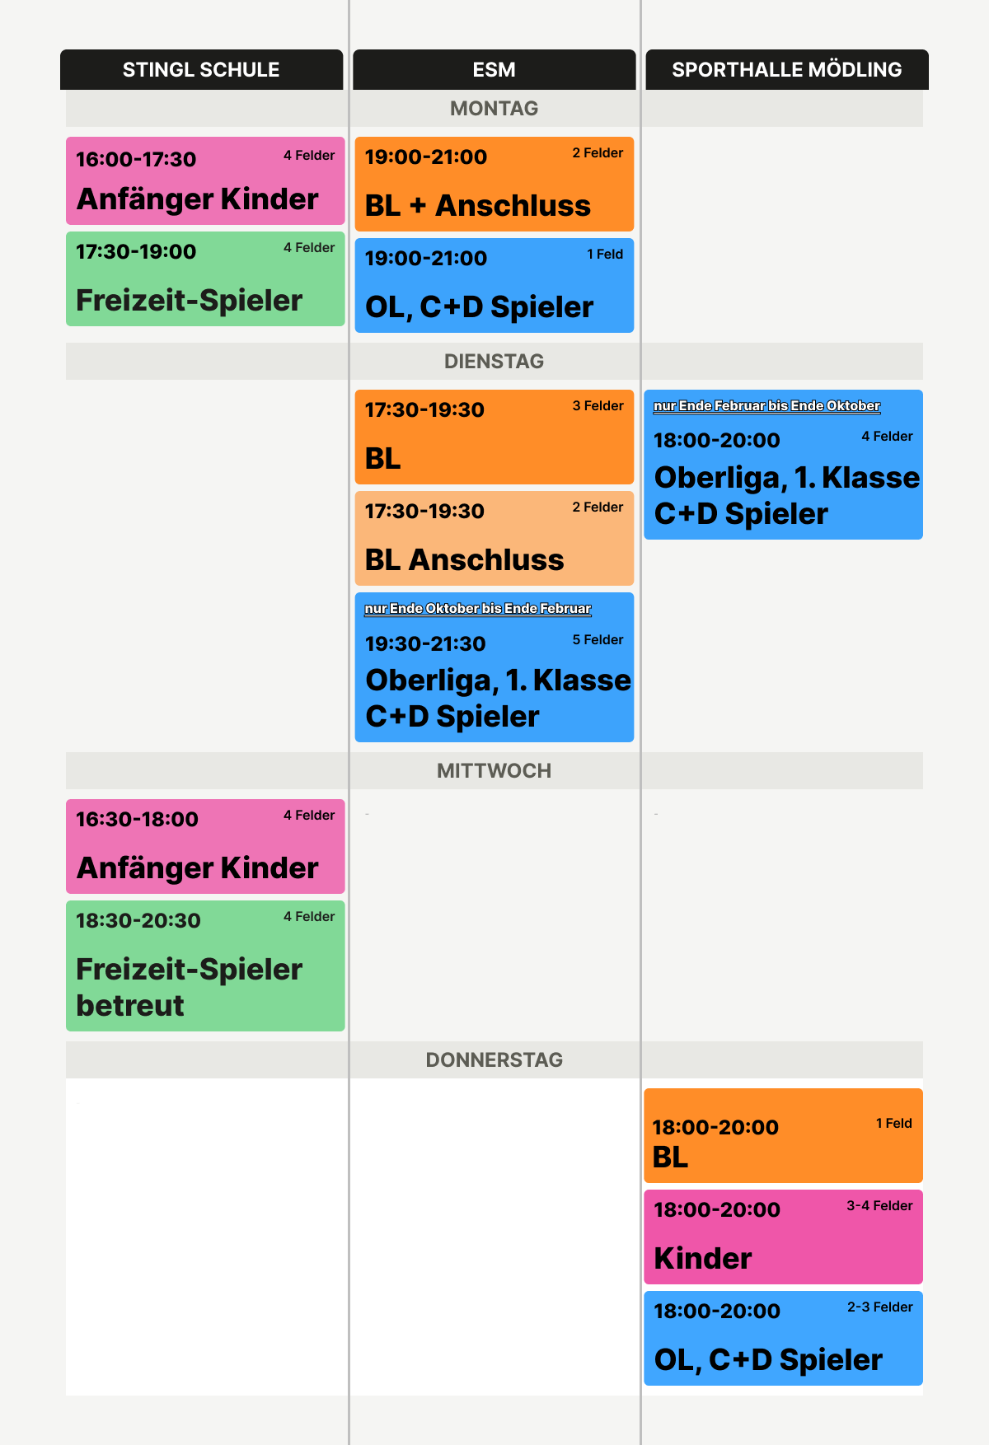
Task: Select the STINGL SCHULE column header
Action: click(201, 69)
